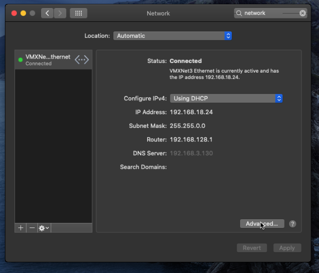This screenshot has width=319, height=273.
Task: Expand the Configure IPv4 dropdown
Action: click(x=226, y=98)
